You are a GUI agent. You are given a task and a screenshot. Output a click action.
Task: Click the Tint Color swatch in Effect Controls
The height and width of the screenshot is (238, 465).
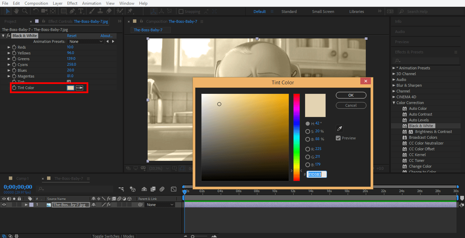click(70, 88)
